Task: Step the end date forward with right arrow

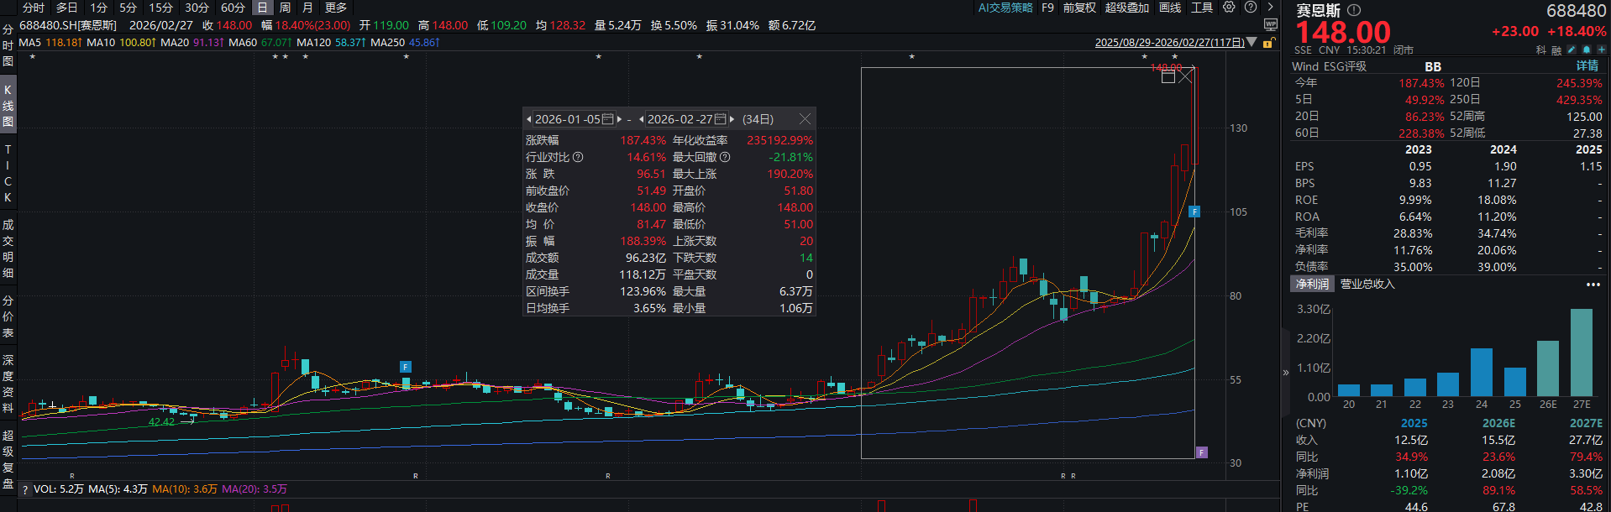Action: [732, 119]
